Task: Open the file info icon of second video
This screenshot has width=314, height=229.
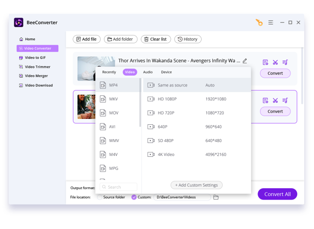Action: (265, 101)
